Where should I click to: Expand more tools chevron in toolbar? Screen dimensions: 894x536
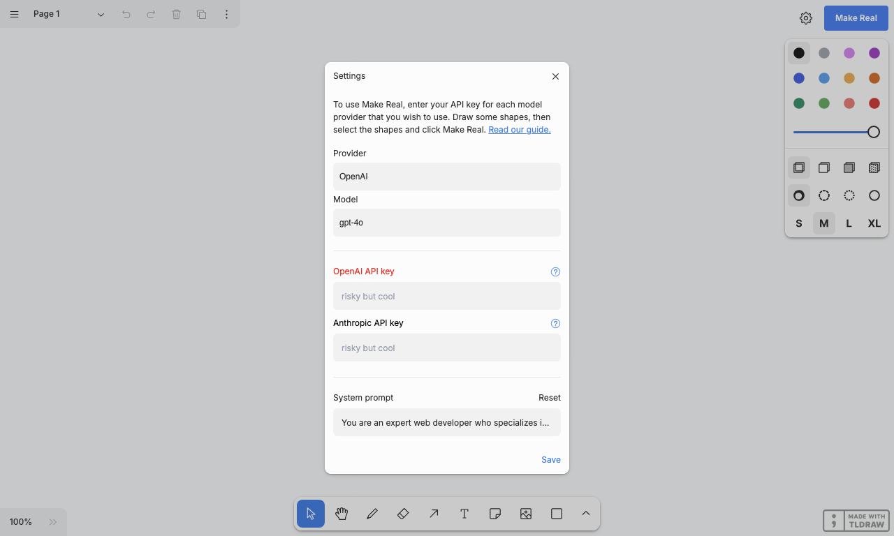[586, 514]
